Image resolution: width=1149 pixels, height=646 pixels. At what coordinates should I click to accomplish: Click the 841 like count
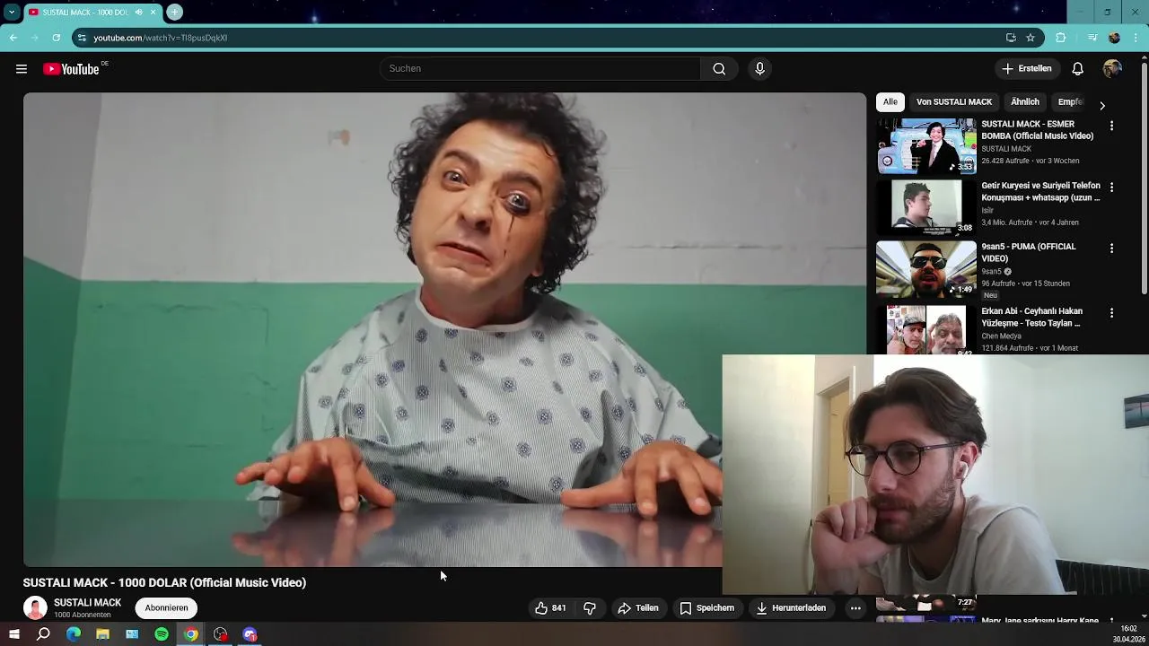(558, 607)
